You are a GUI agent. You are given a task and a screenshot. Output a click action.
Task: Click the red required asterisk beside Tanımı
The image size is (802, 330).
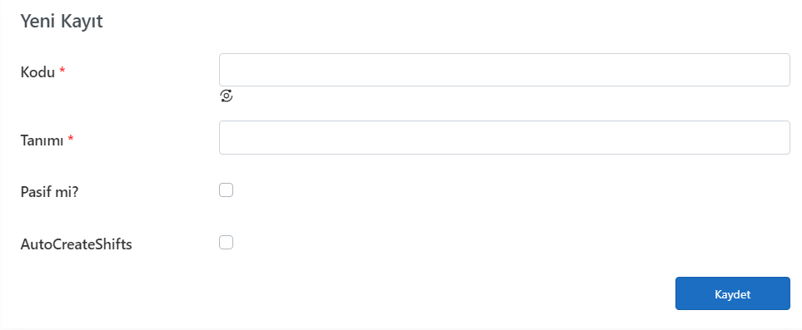[71, 139]
